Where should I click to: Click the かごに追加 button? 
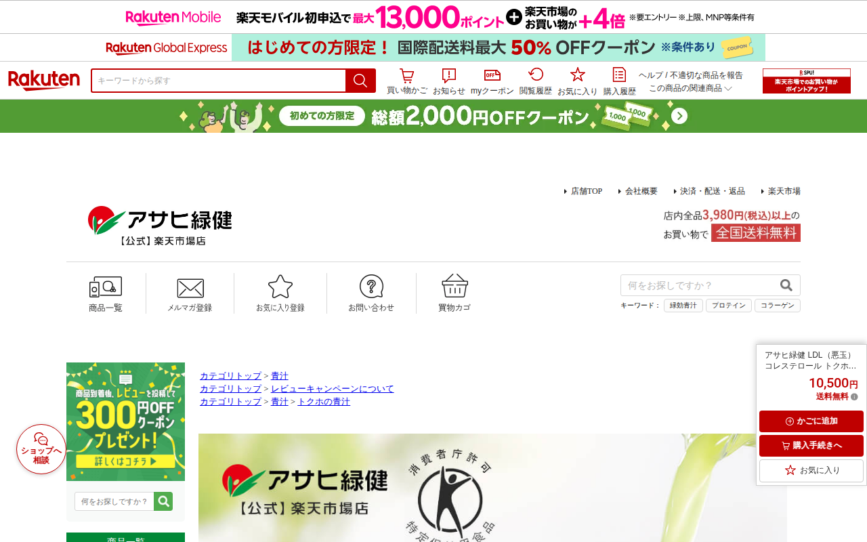811,421
